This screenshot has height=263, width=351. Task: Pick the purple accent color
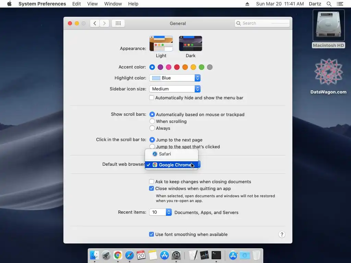click(160, 67)
